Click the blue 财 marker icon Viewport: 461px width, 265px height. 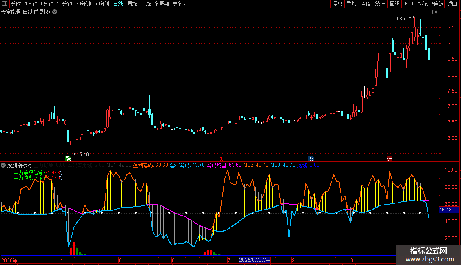pos(311,158)
